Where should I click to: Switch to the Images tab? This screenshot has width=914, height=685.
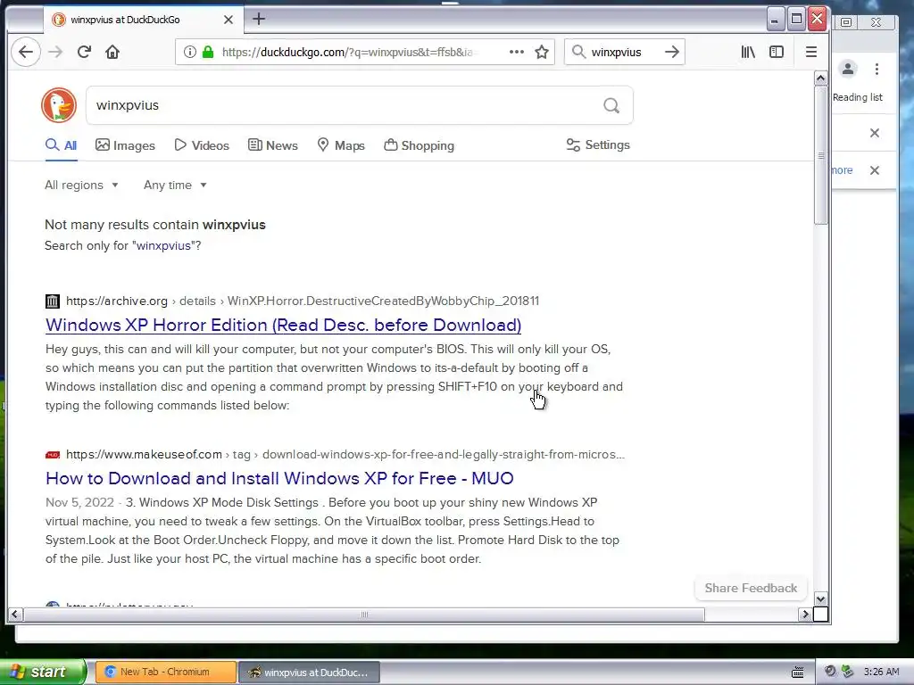pyautogui.click(x=125, y=145)
